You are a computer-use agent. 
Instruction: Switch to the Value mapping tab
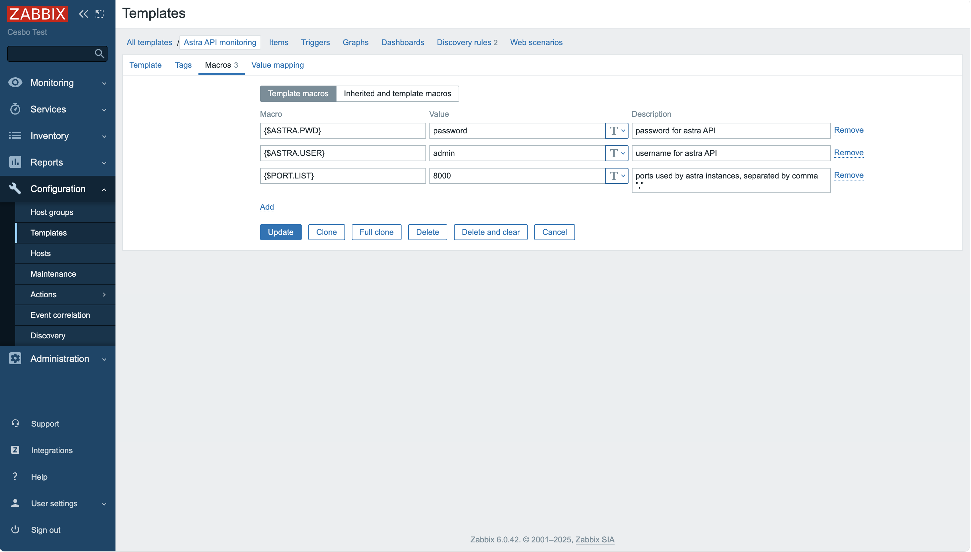point(277,65)
